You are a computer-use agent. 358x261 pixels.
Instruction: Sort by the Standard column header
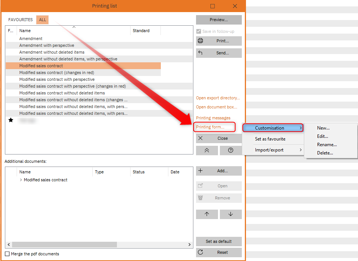click(x=145, y=31)
